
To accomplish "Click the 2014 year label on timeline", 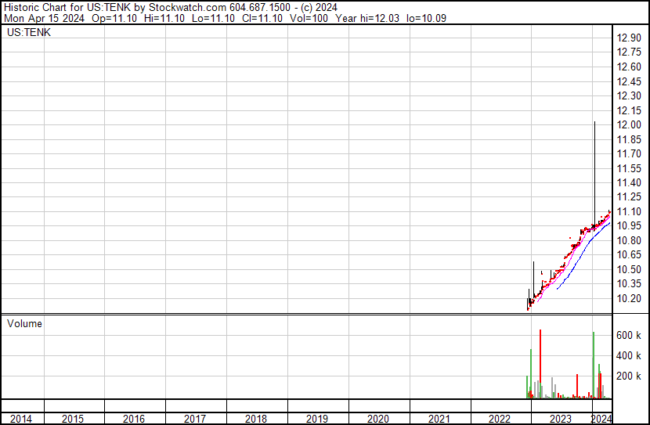I will point(21,419).
